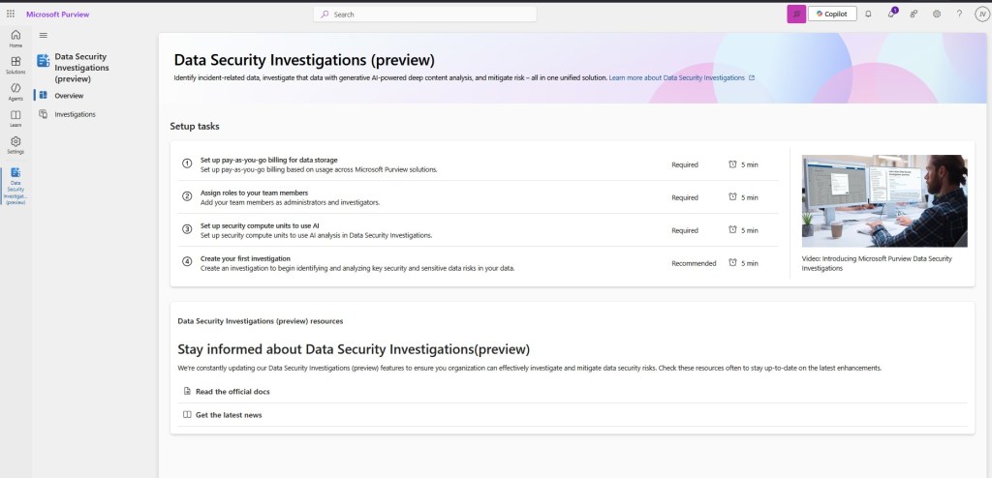992x478 pixels.
Task: Select the Investigations navigation item
Action: click(75, 114)
